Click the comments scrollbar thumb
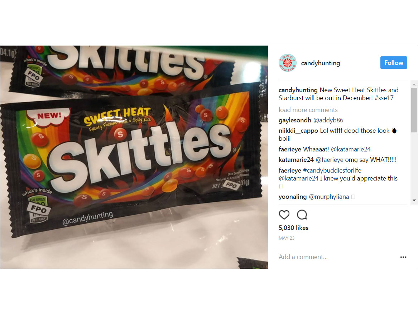 coord(414,110)
